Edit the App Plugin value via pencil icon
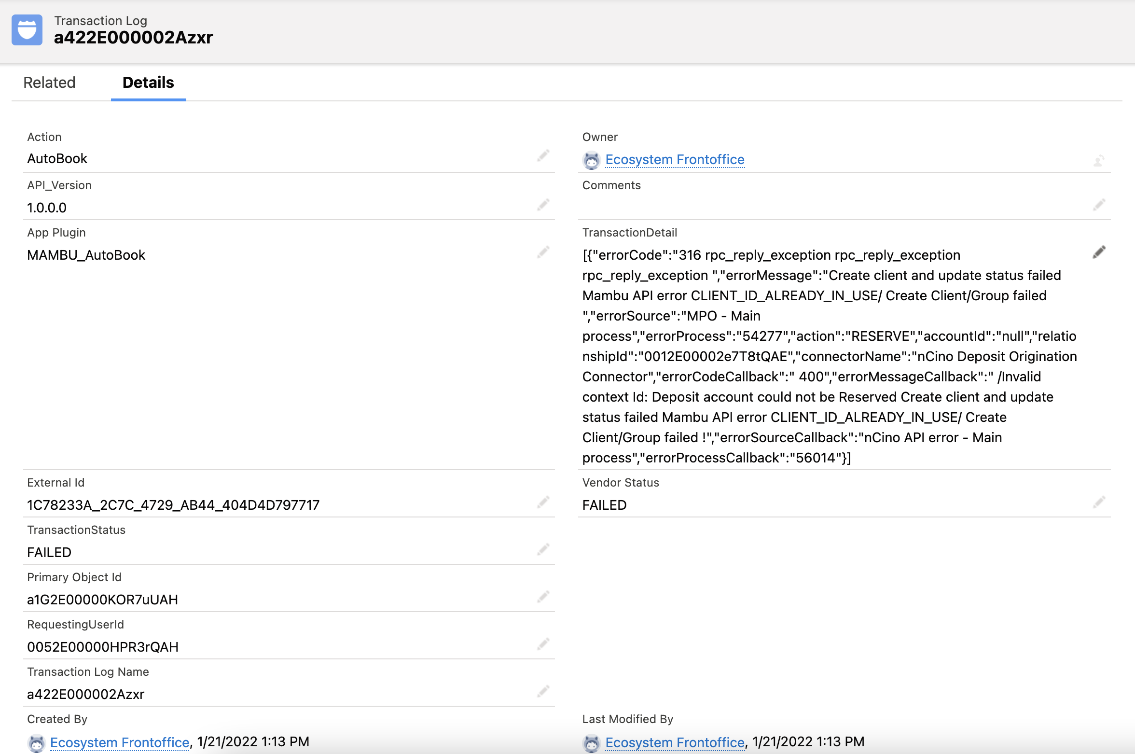Screen dimensions: 1135x754 [x=543, y=251]
